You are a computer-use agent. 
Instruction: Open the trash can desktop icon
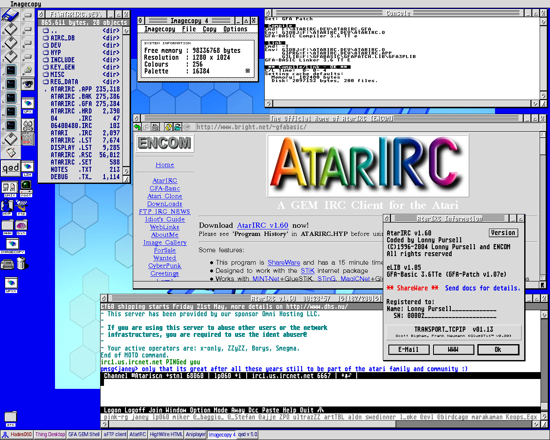click(21, 263)
